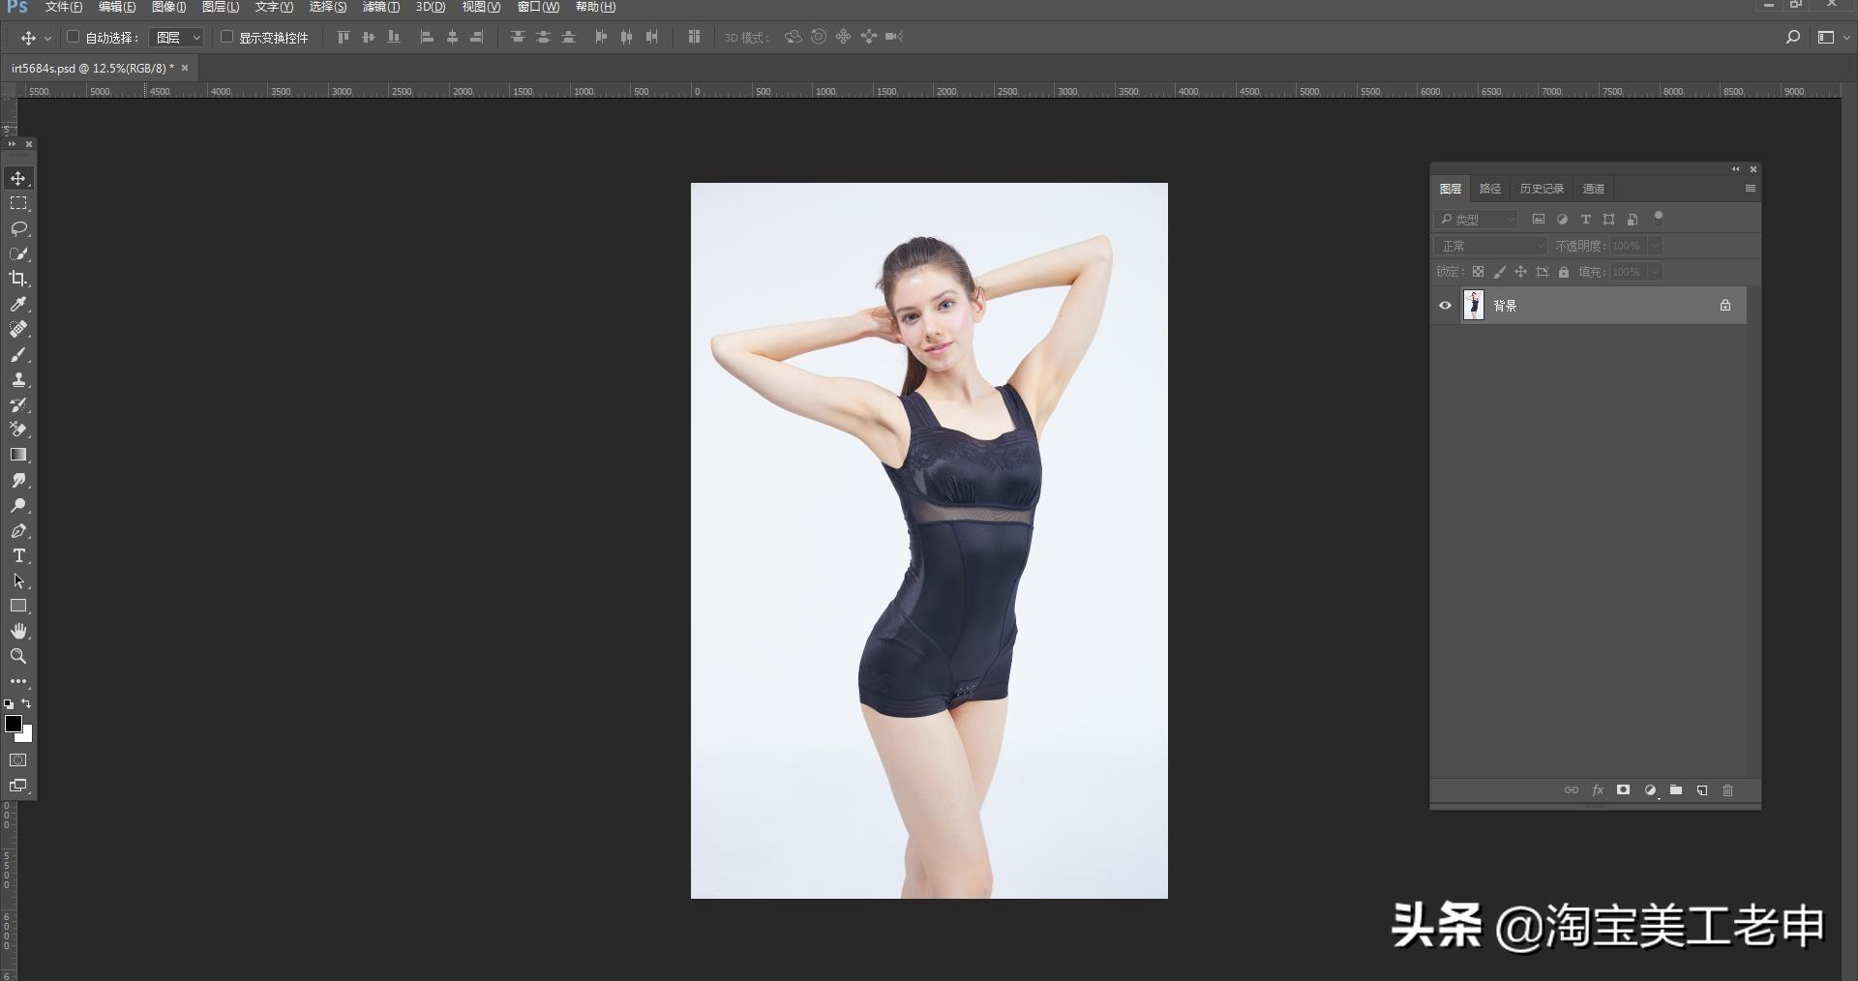Close the irt5684s.psd document tab
Screen dimensions: 1858x981
pyautogui.click(x=185, y=68)
